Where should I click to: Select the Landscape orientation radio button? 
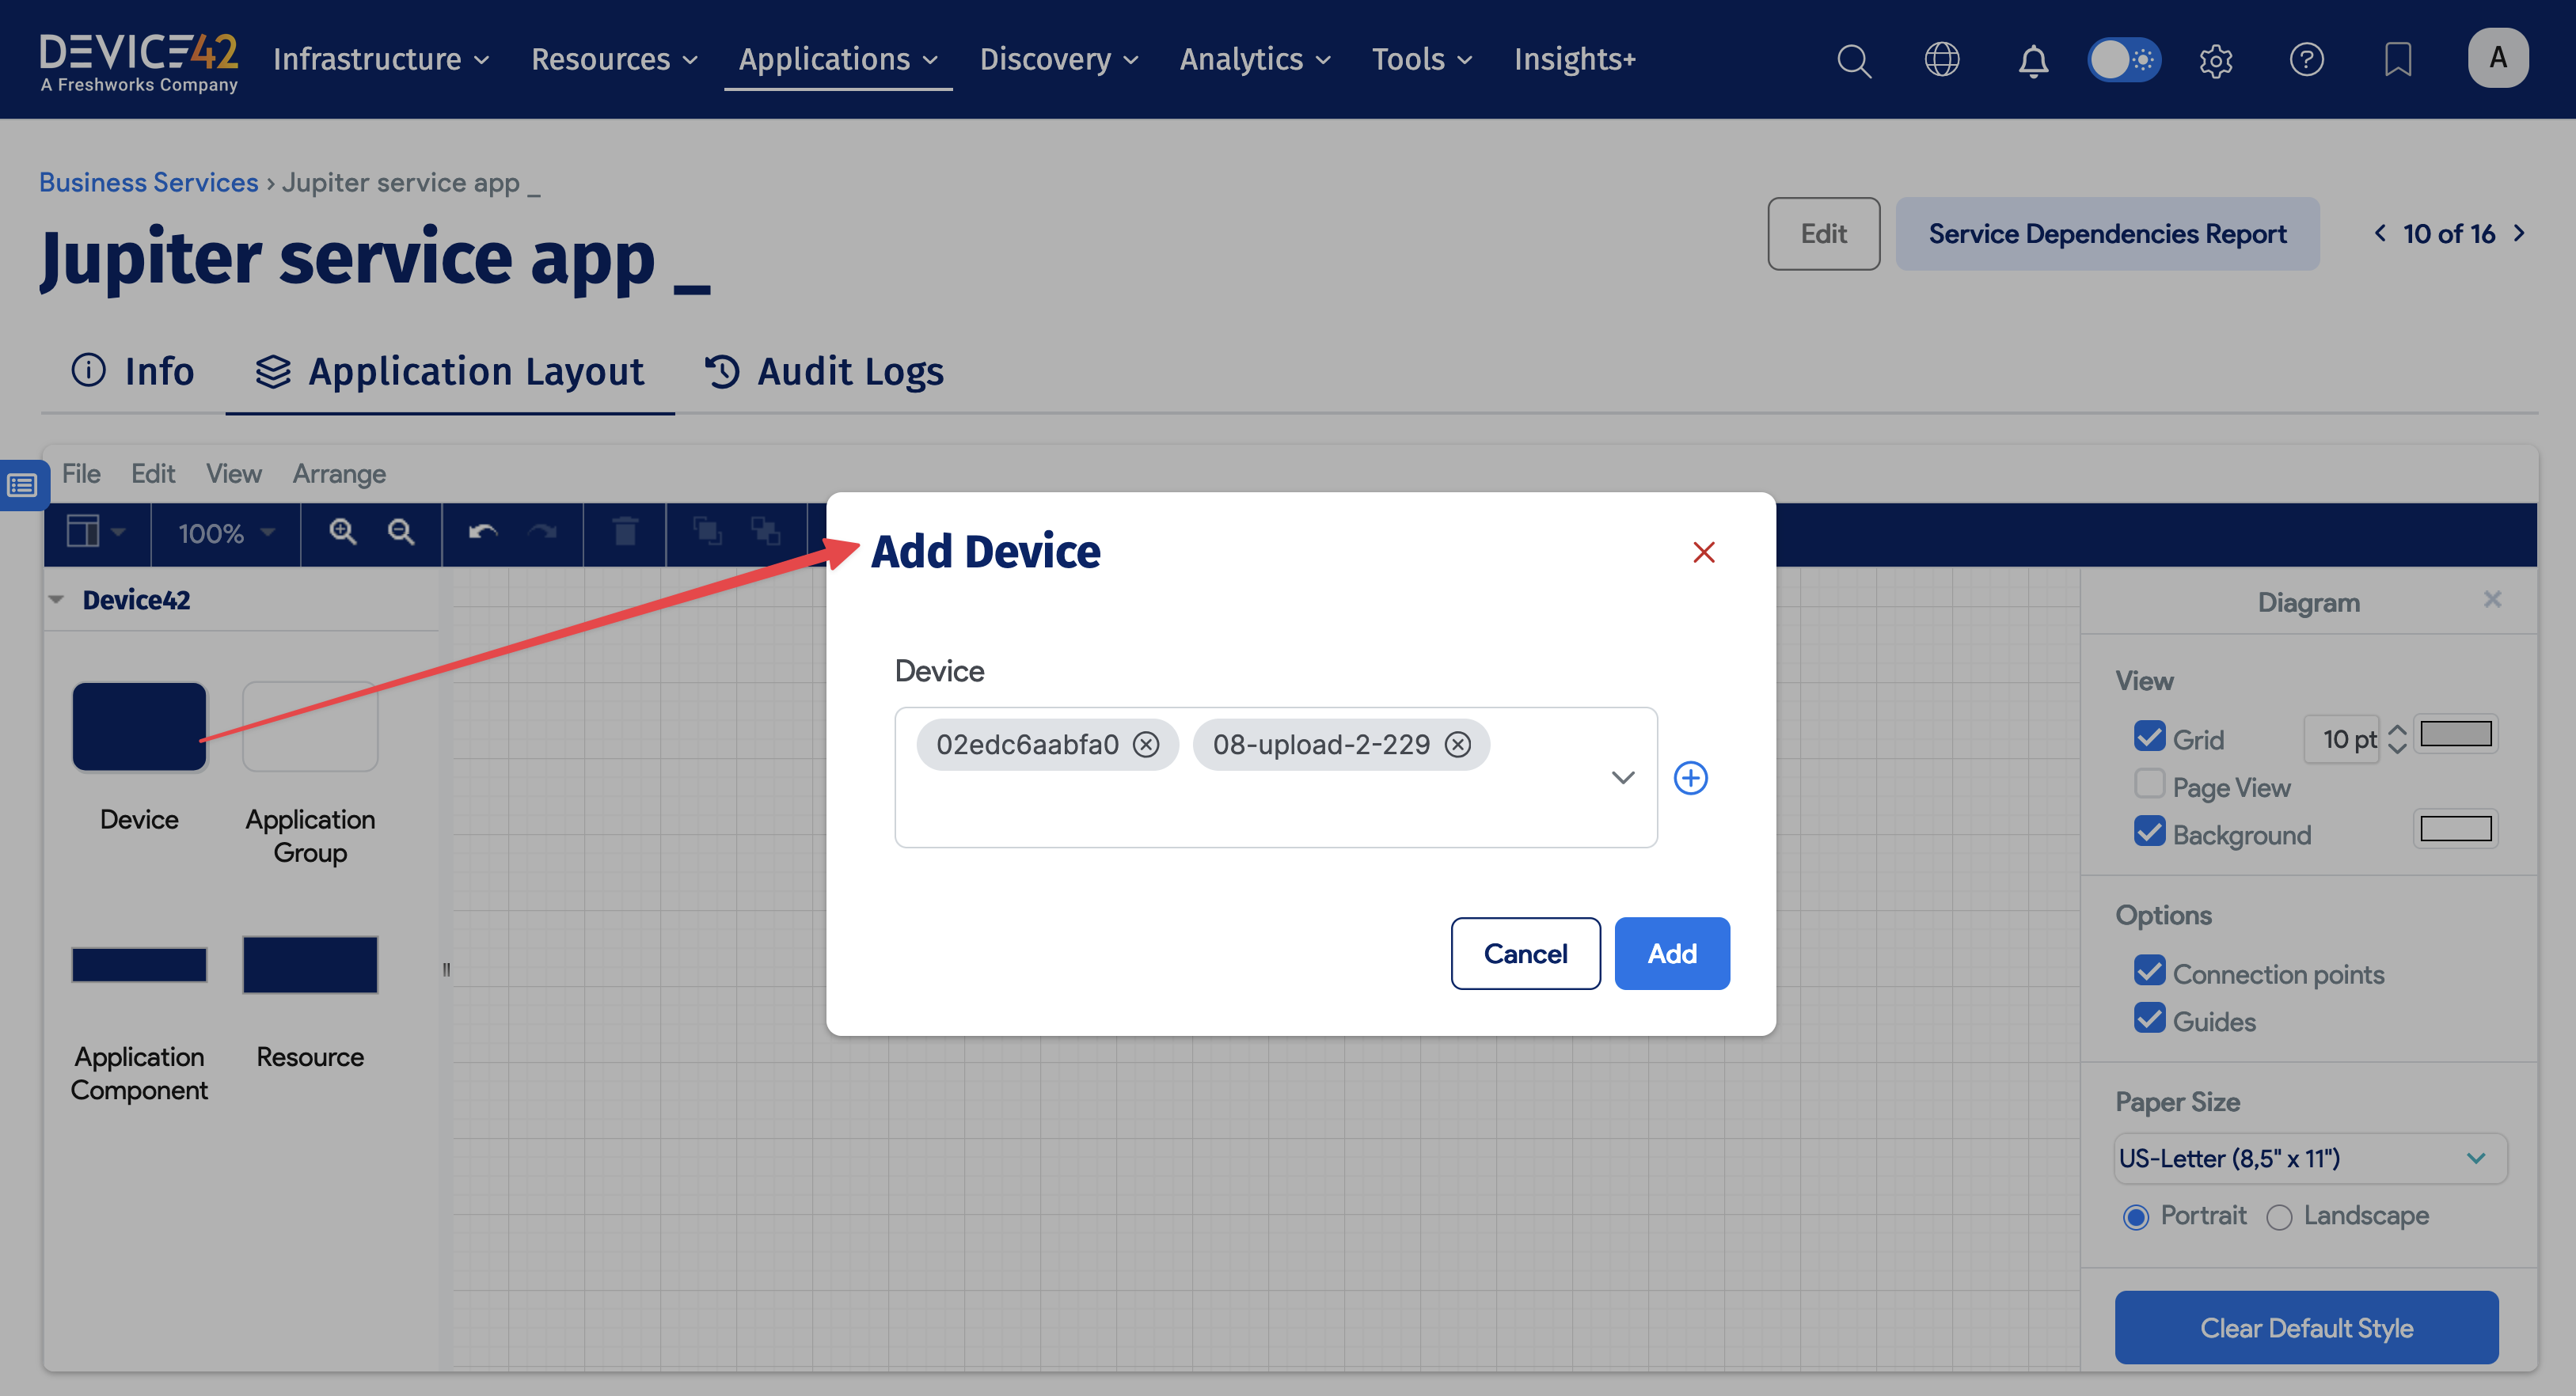click(x=2281, y=1216)
